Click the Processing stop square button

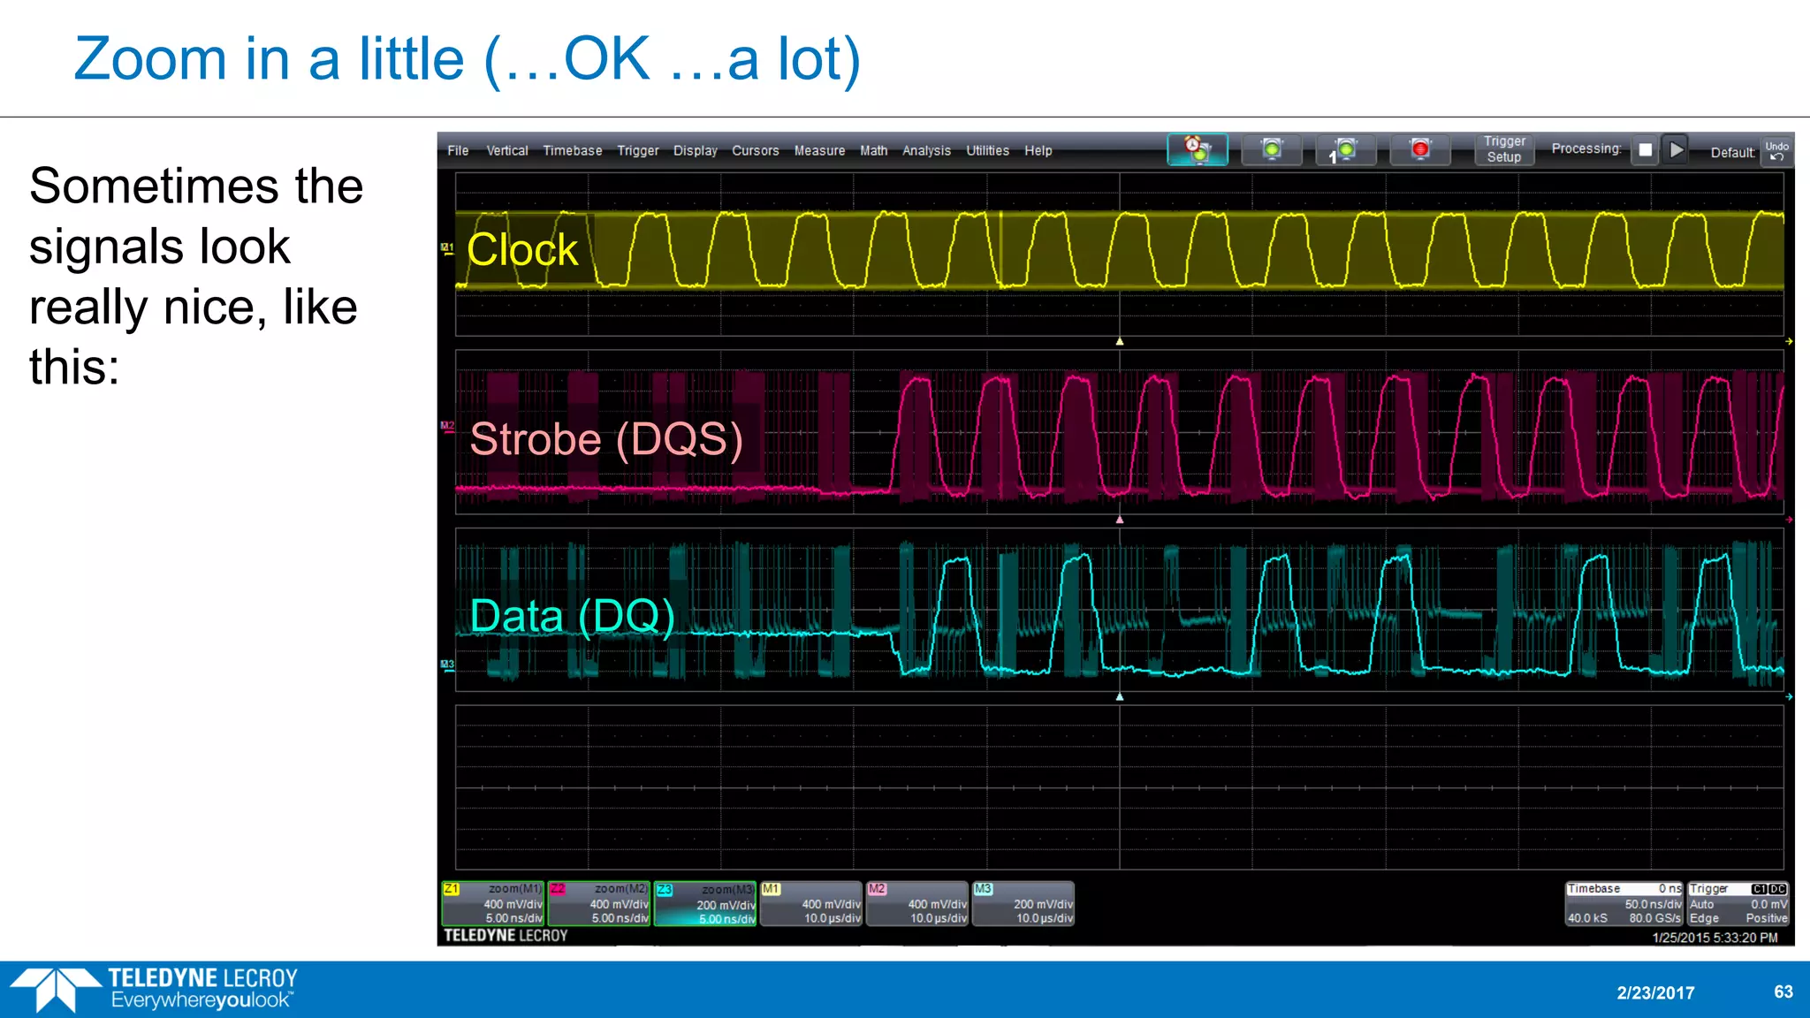[1645, 150]
